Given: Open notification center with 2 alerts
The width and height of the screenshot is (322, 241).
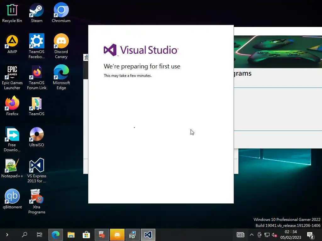Looking at the screenshot, I should point(310,235).
